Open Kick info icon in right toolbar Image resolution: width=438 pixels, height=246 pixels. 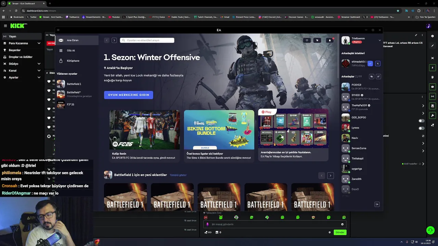pyautogui.click(x=433, y=36)
